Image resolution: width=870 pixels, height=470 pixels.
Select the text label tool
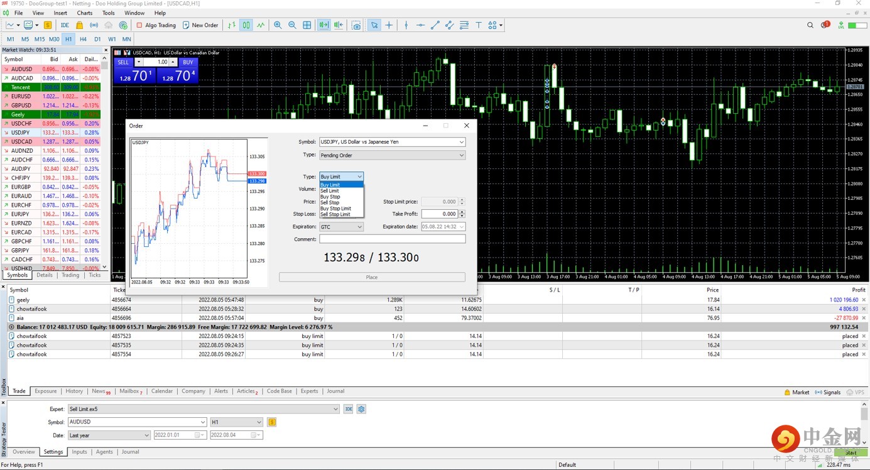click(478, 25)
